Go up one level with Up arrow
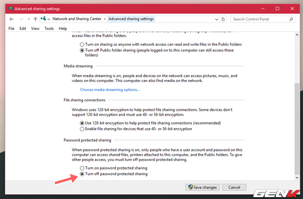The height and width of the screenshot is (199, 303). coord(36,19)
